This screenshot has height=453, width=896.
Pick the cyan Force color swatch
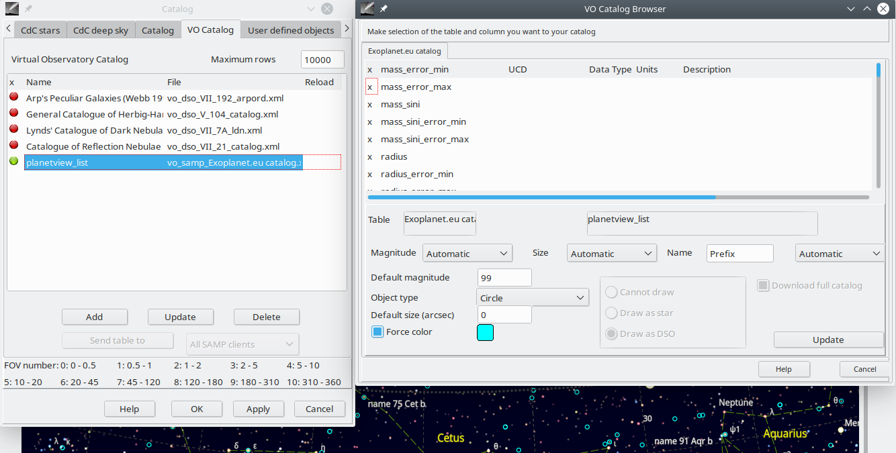(x=485, y=332)
